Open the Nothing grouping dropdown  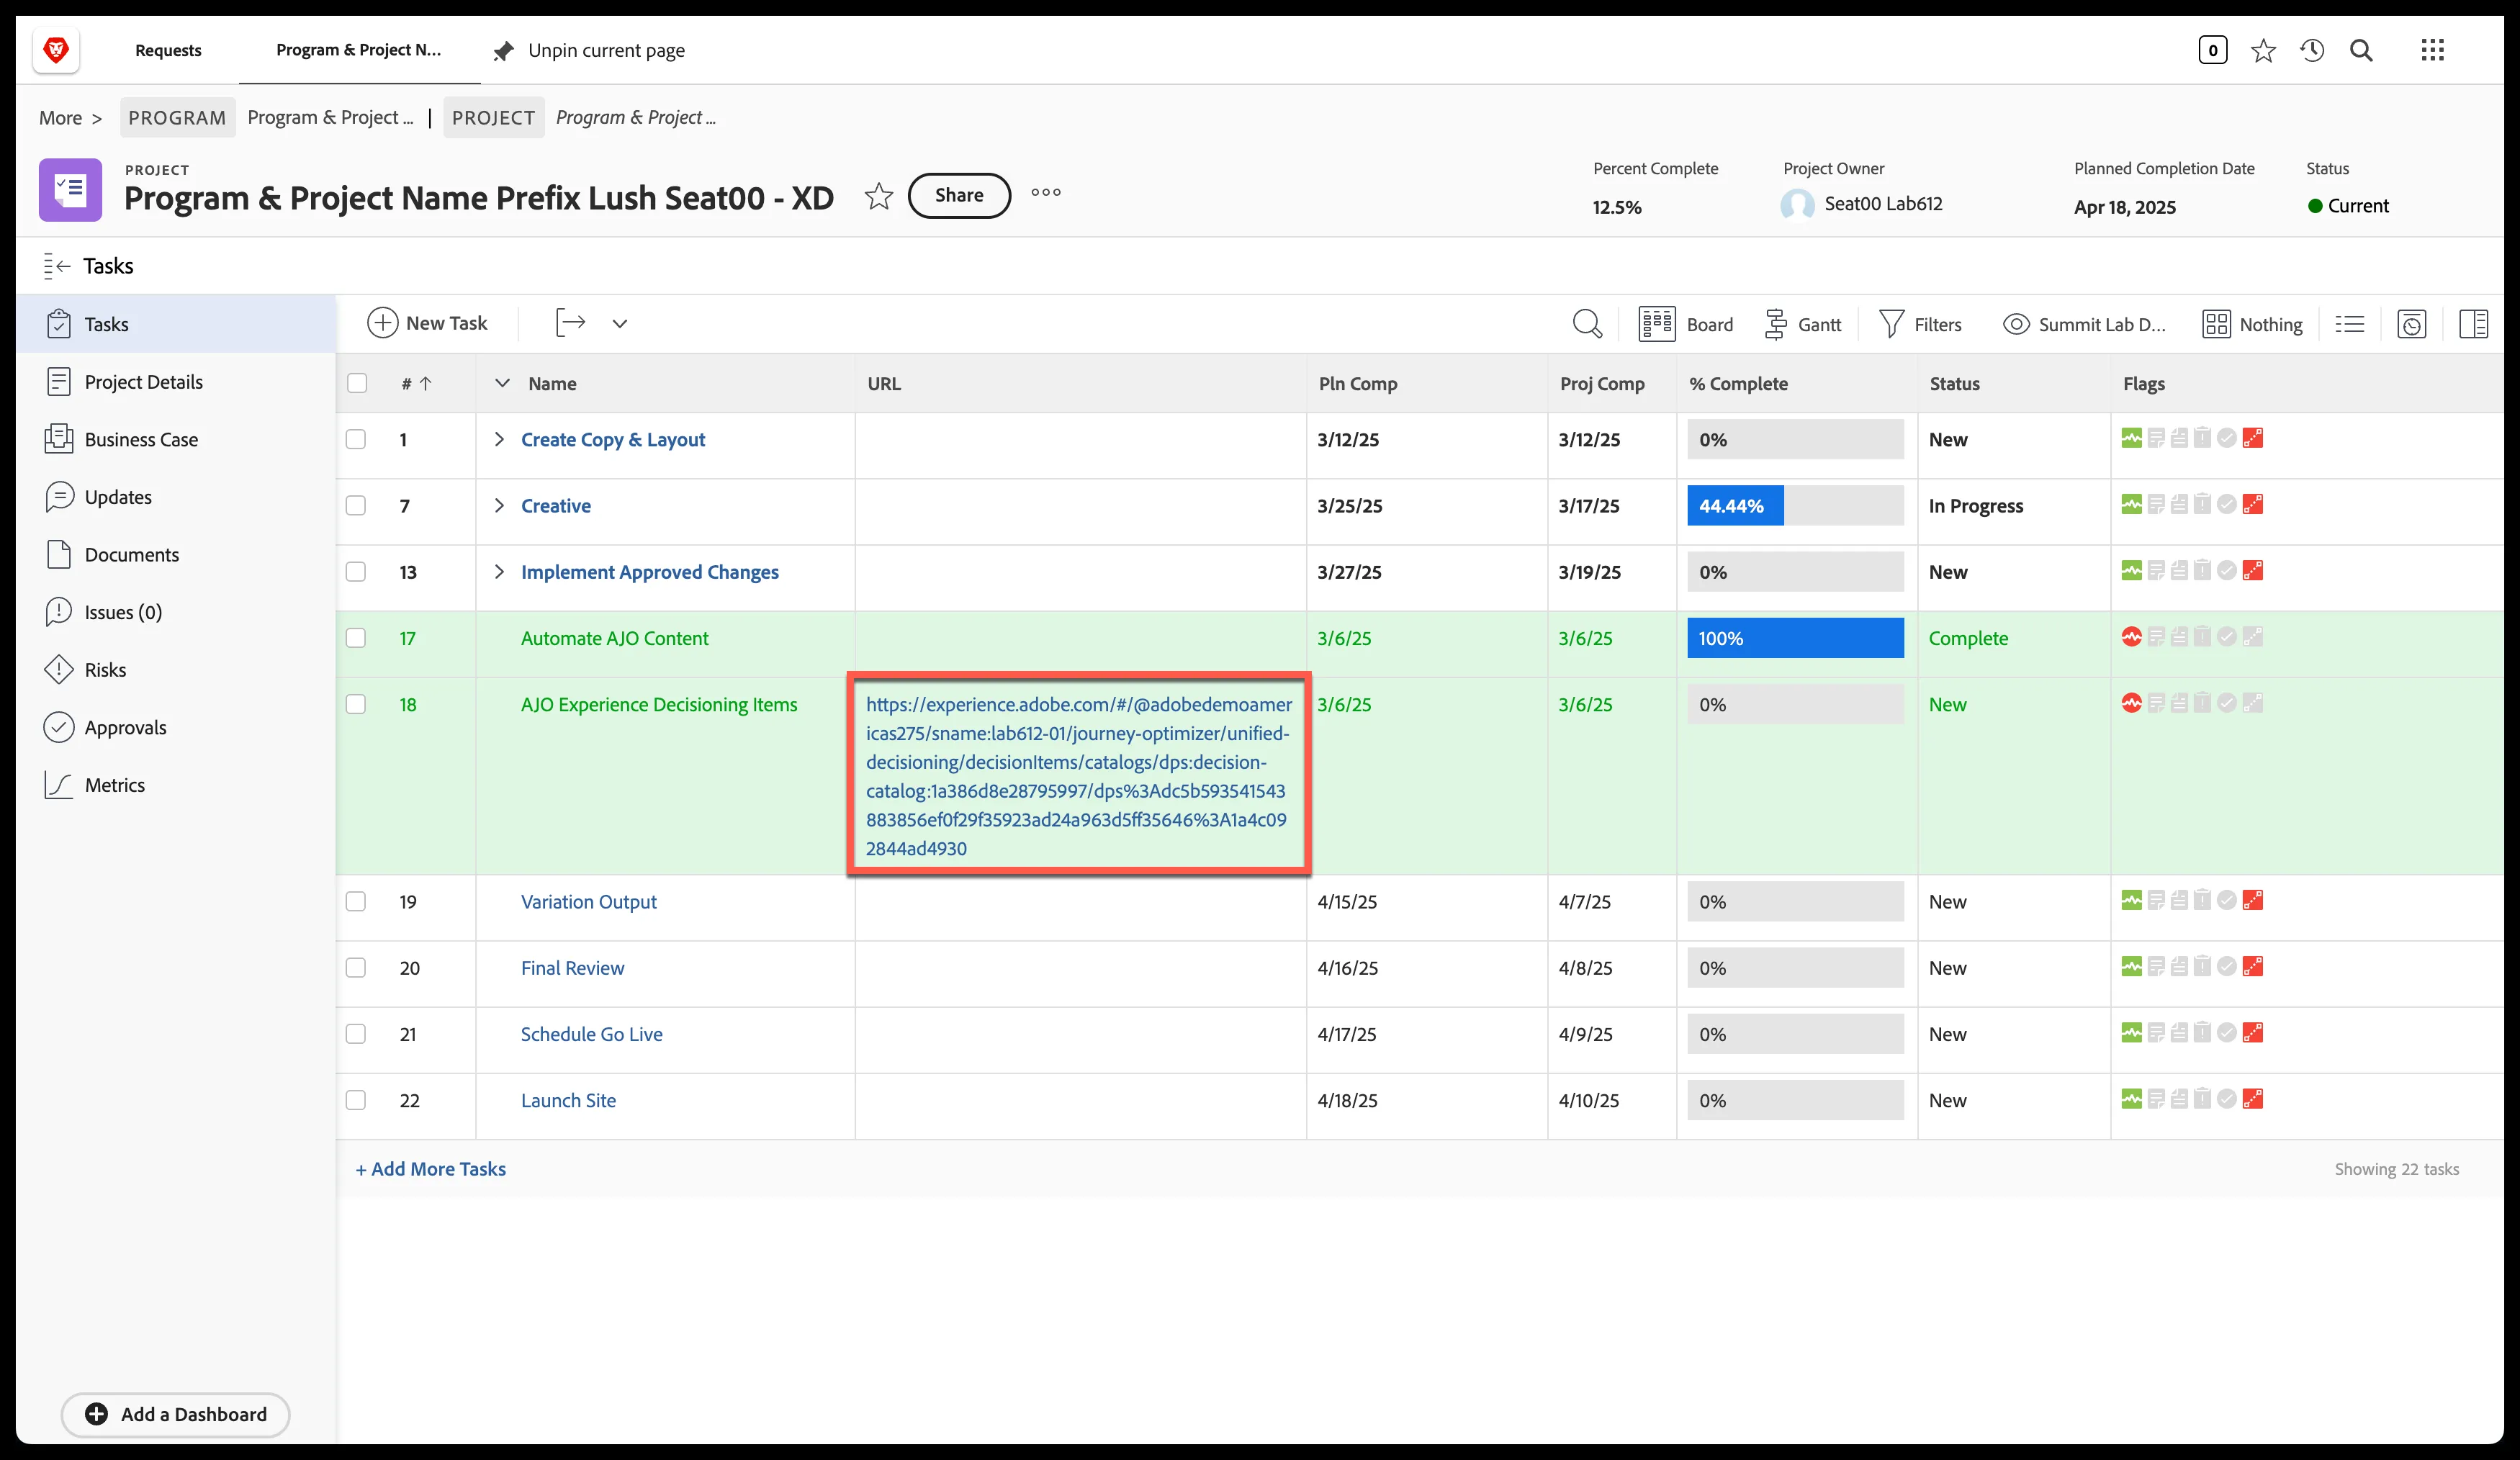click(2252, 324)
